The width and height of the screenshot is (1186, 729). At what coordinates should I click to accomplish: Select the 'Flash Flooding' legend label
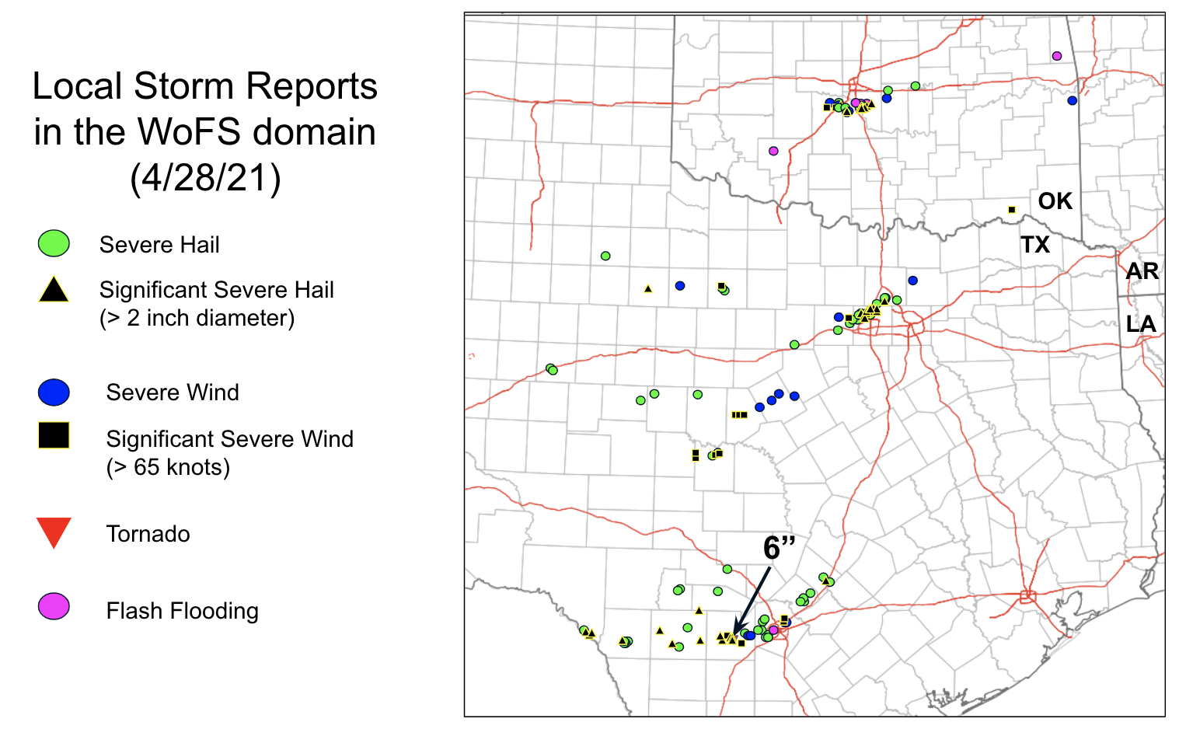click(183, 611)
